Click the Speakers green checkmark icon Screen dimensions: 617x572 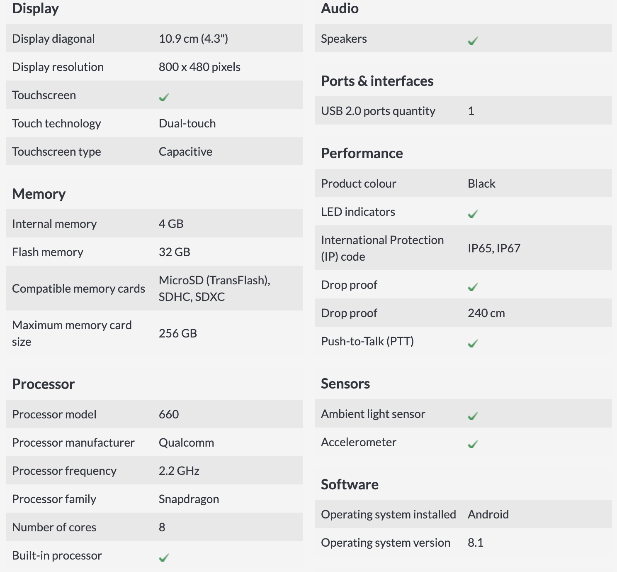[x=473, y=41]
